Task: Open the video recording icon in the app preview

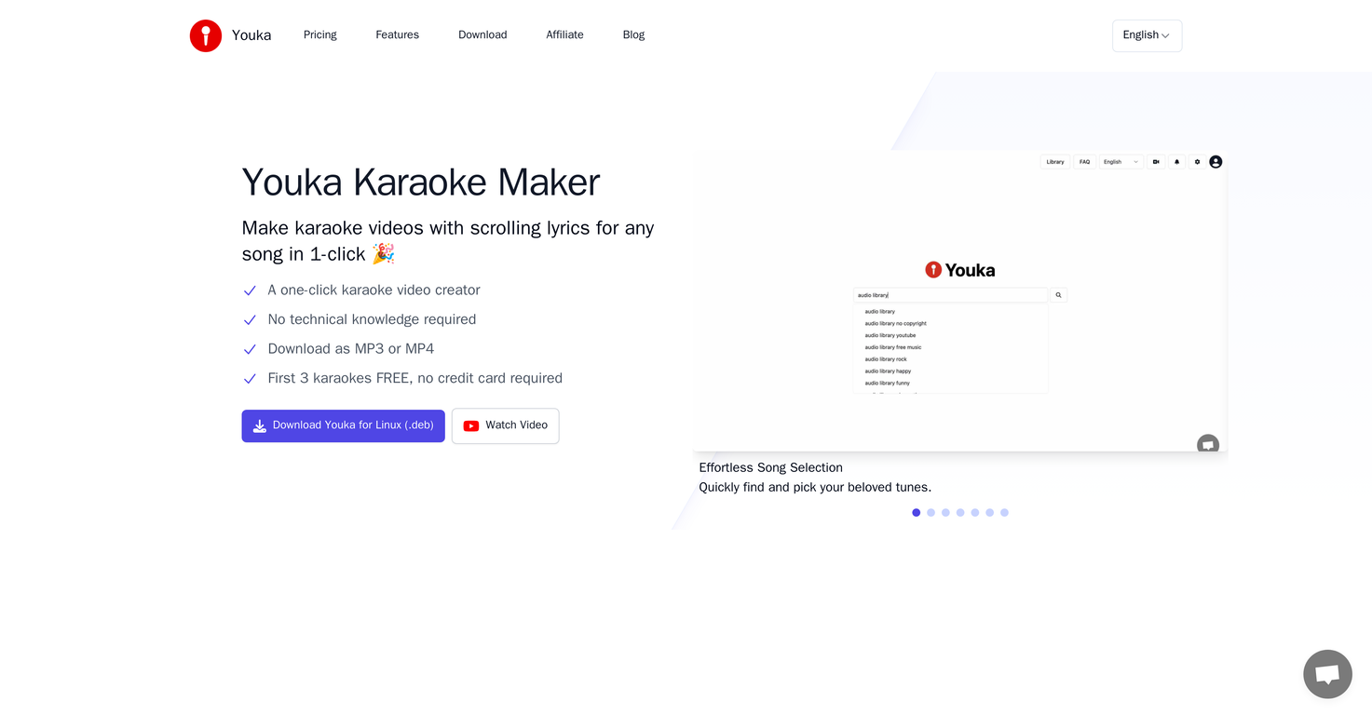Action: (1156, 161)
